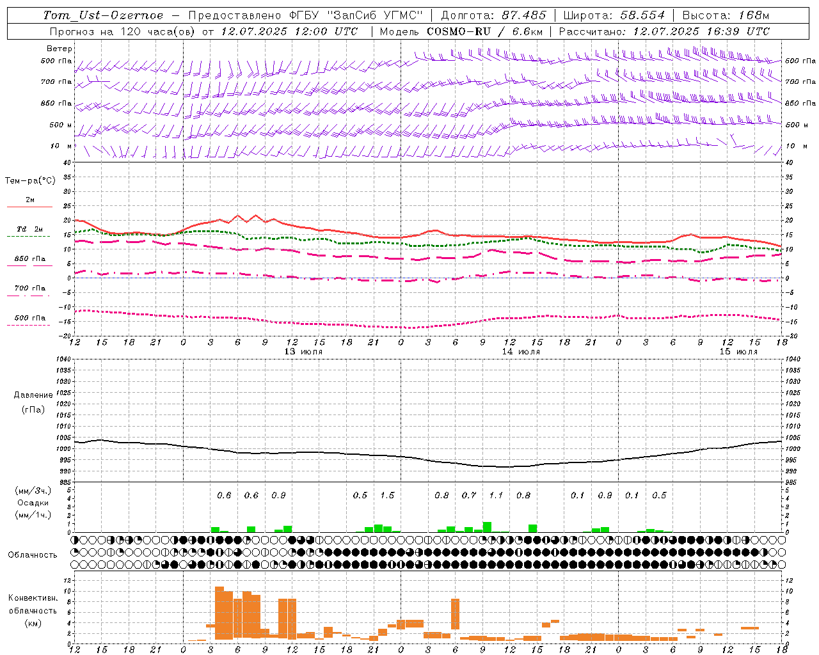The height and width of the screenshot is (655, 819).
Task: Click the 0.7 precipitation value
Action: [x=469, y=495]
